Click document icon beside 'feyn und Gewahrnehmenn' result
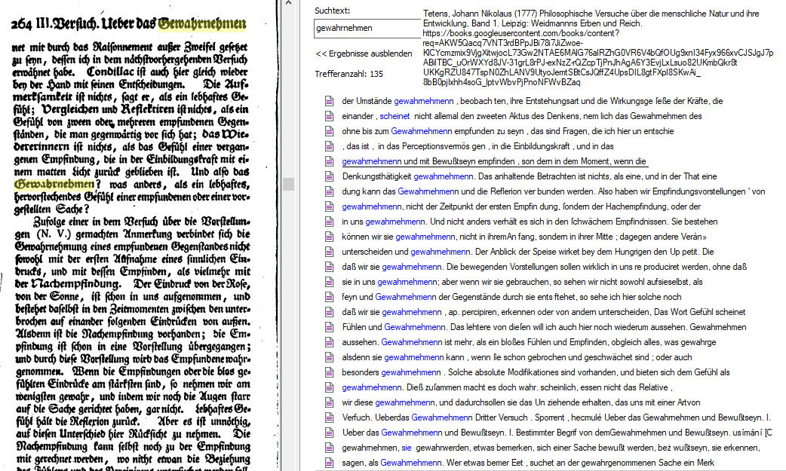786x471 pixels. [329, 297]
